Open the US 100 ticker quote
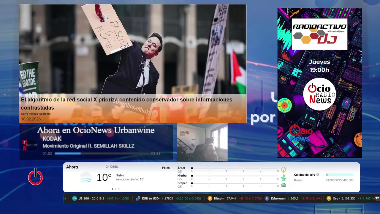 tap(101, 199)
